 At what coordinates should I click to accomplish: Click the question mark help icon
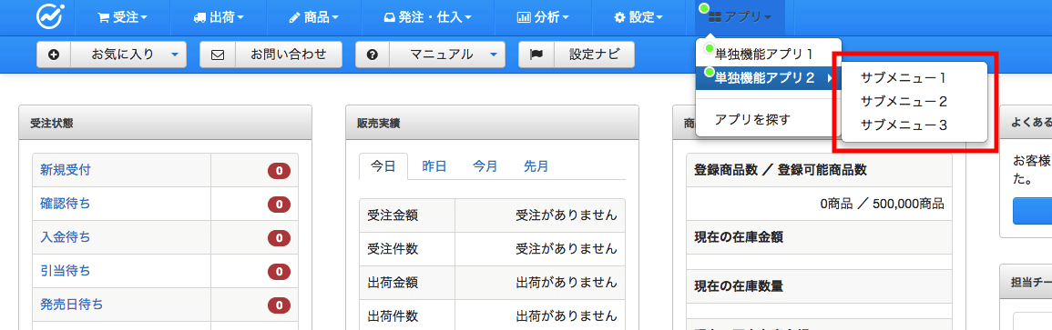pos(373,55)
